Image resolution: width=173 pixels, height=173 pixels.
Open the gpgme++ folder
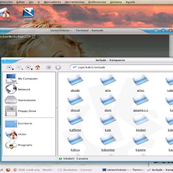141,103
